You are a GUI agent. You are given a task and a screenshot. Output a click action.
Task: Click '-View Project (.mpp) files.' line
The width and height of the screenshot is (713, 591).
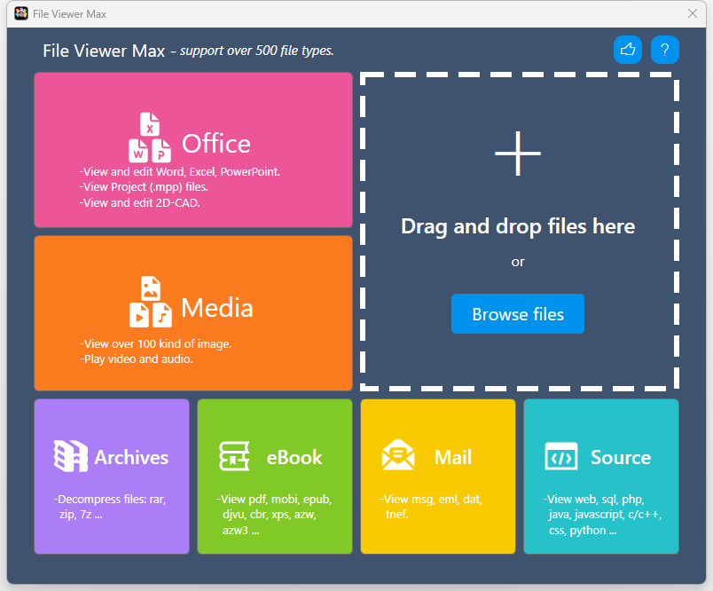pos(144,187)
